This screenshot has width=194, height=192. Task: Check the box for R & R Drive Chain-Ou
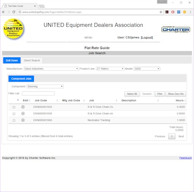tap(14, 107)
